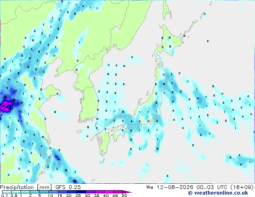Select the 5–10 mm legend color box

click(44, 192)
